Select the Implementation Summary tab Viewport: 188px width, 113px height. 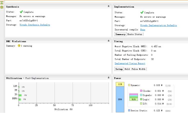pyautogui.click(x=120, y=34)
